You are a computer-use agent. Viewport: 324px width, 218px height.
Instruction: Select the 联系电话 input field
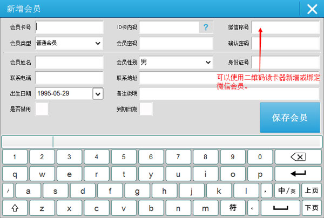[x=69, y=78]
